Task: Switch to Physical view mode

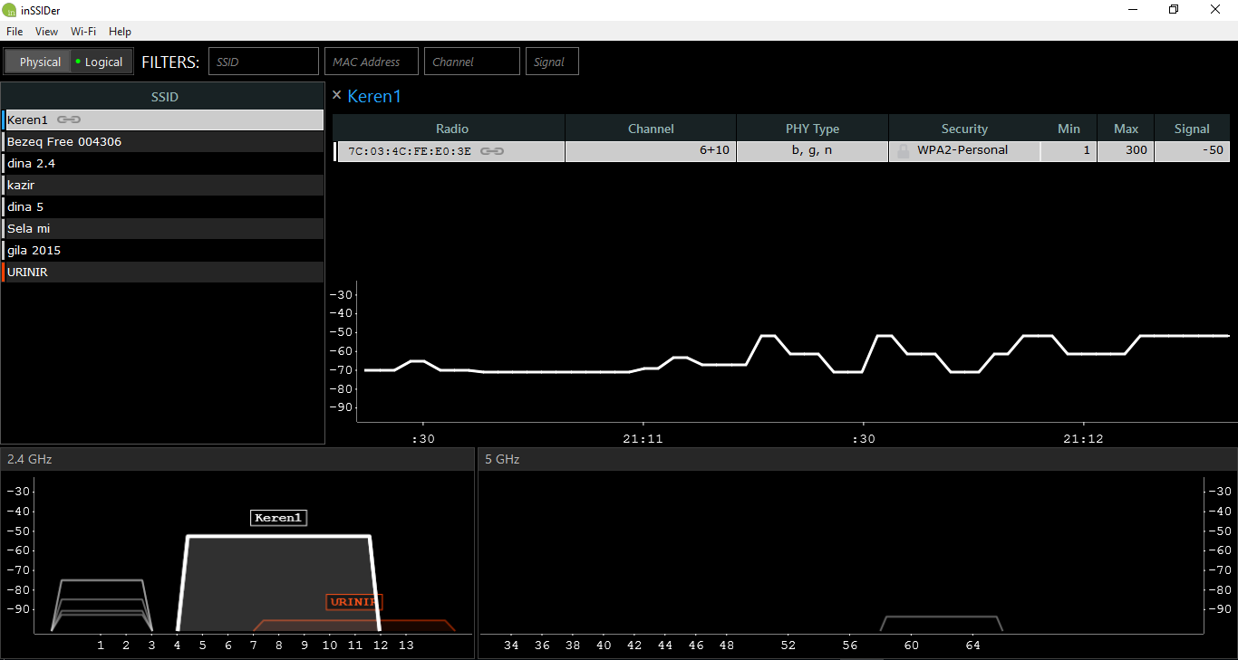Action: (40, 62)
